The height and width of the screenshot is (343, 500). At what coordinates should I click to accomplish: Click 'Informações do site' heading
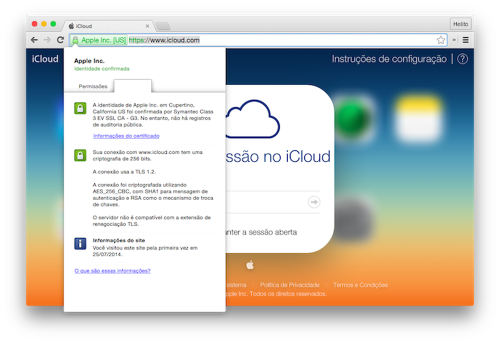118,240
